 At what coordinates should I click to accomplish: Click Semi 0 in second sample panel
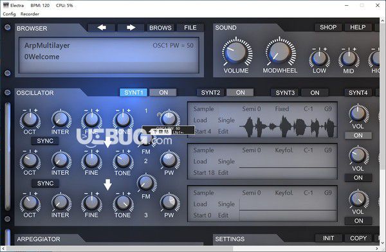click(x=252, y=150)
